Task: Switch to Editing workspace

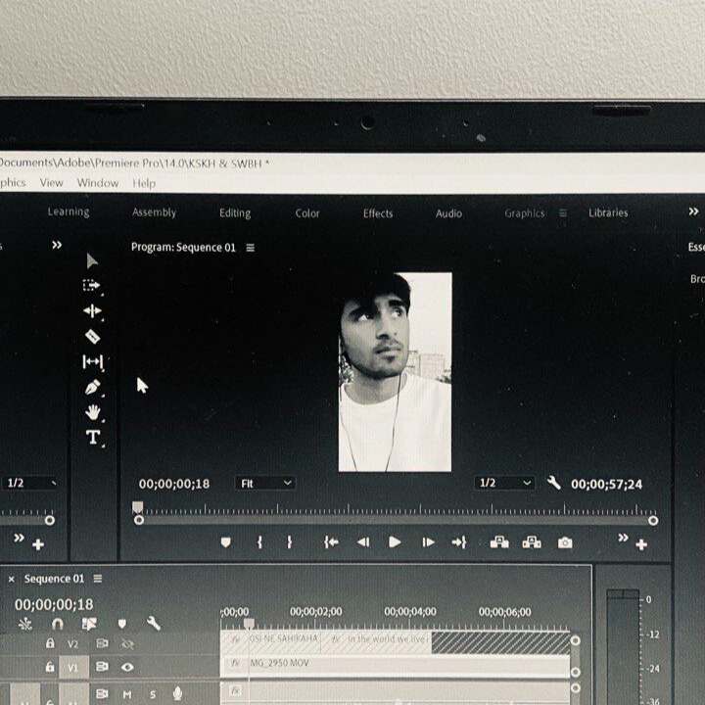Action: tap(235, 213)
